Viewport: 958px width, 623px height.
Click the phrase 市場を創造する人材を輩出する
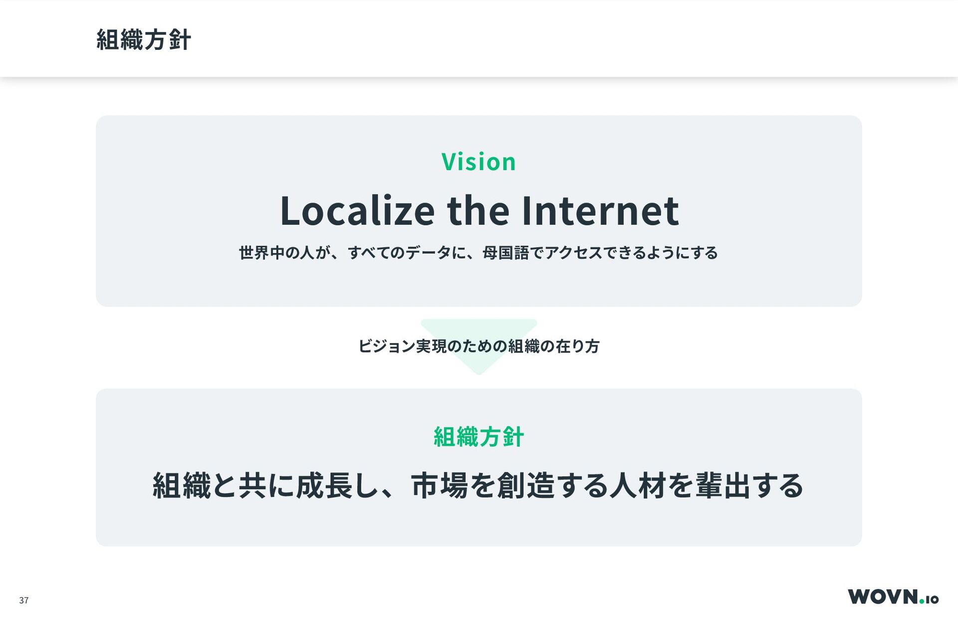tap(607, 486)
